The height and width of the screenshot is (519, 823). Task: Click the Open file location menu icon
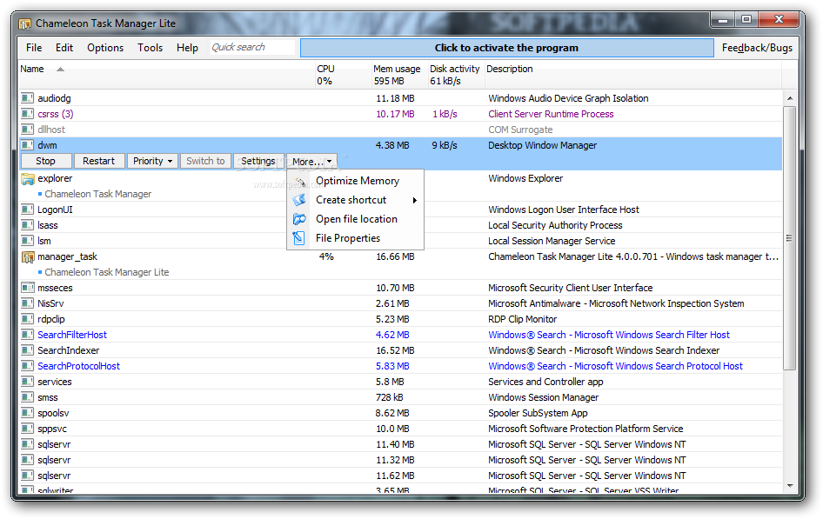(x=299, y=219)
